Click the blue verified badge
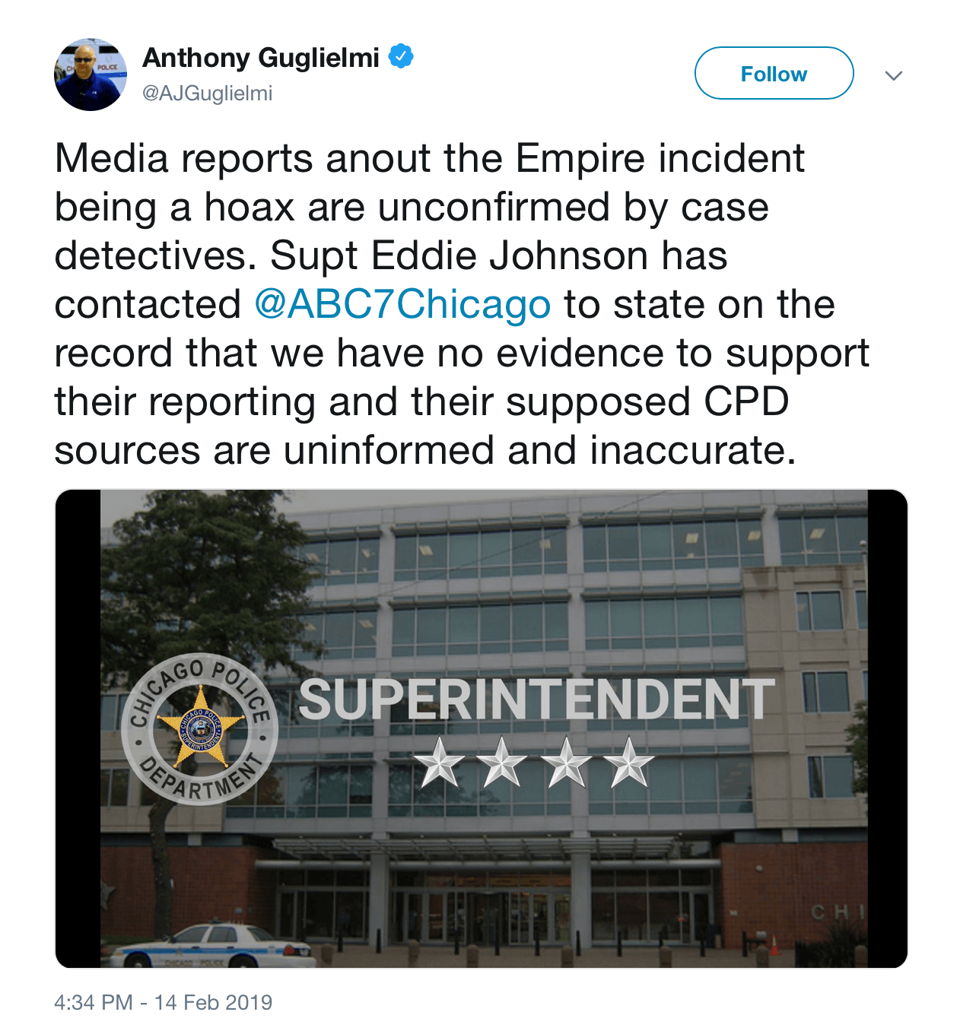960x1031 pixels. 401,56
